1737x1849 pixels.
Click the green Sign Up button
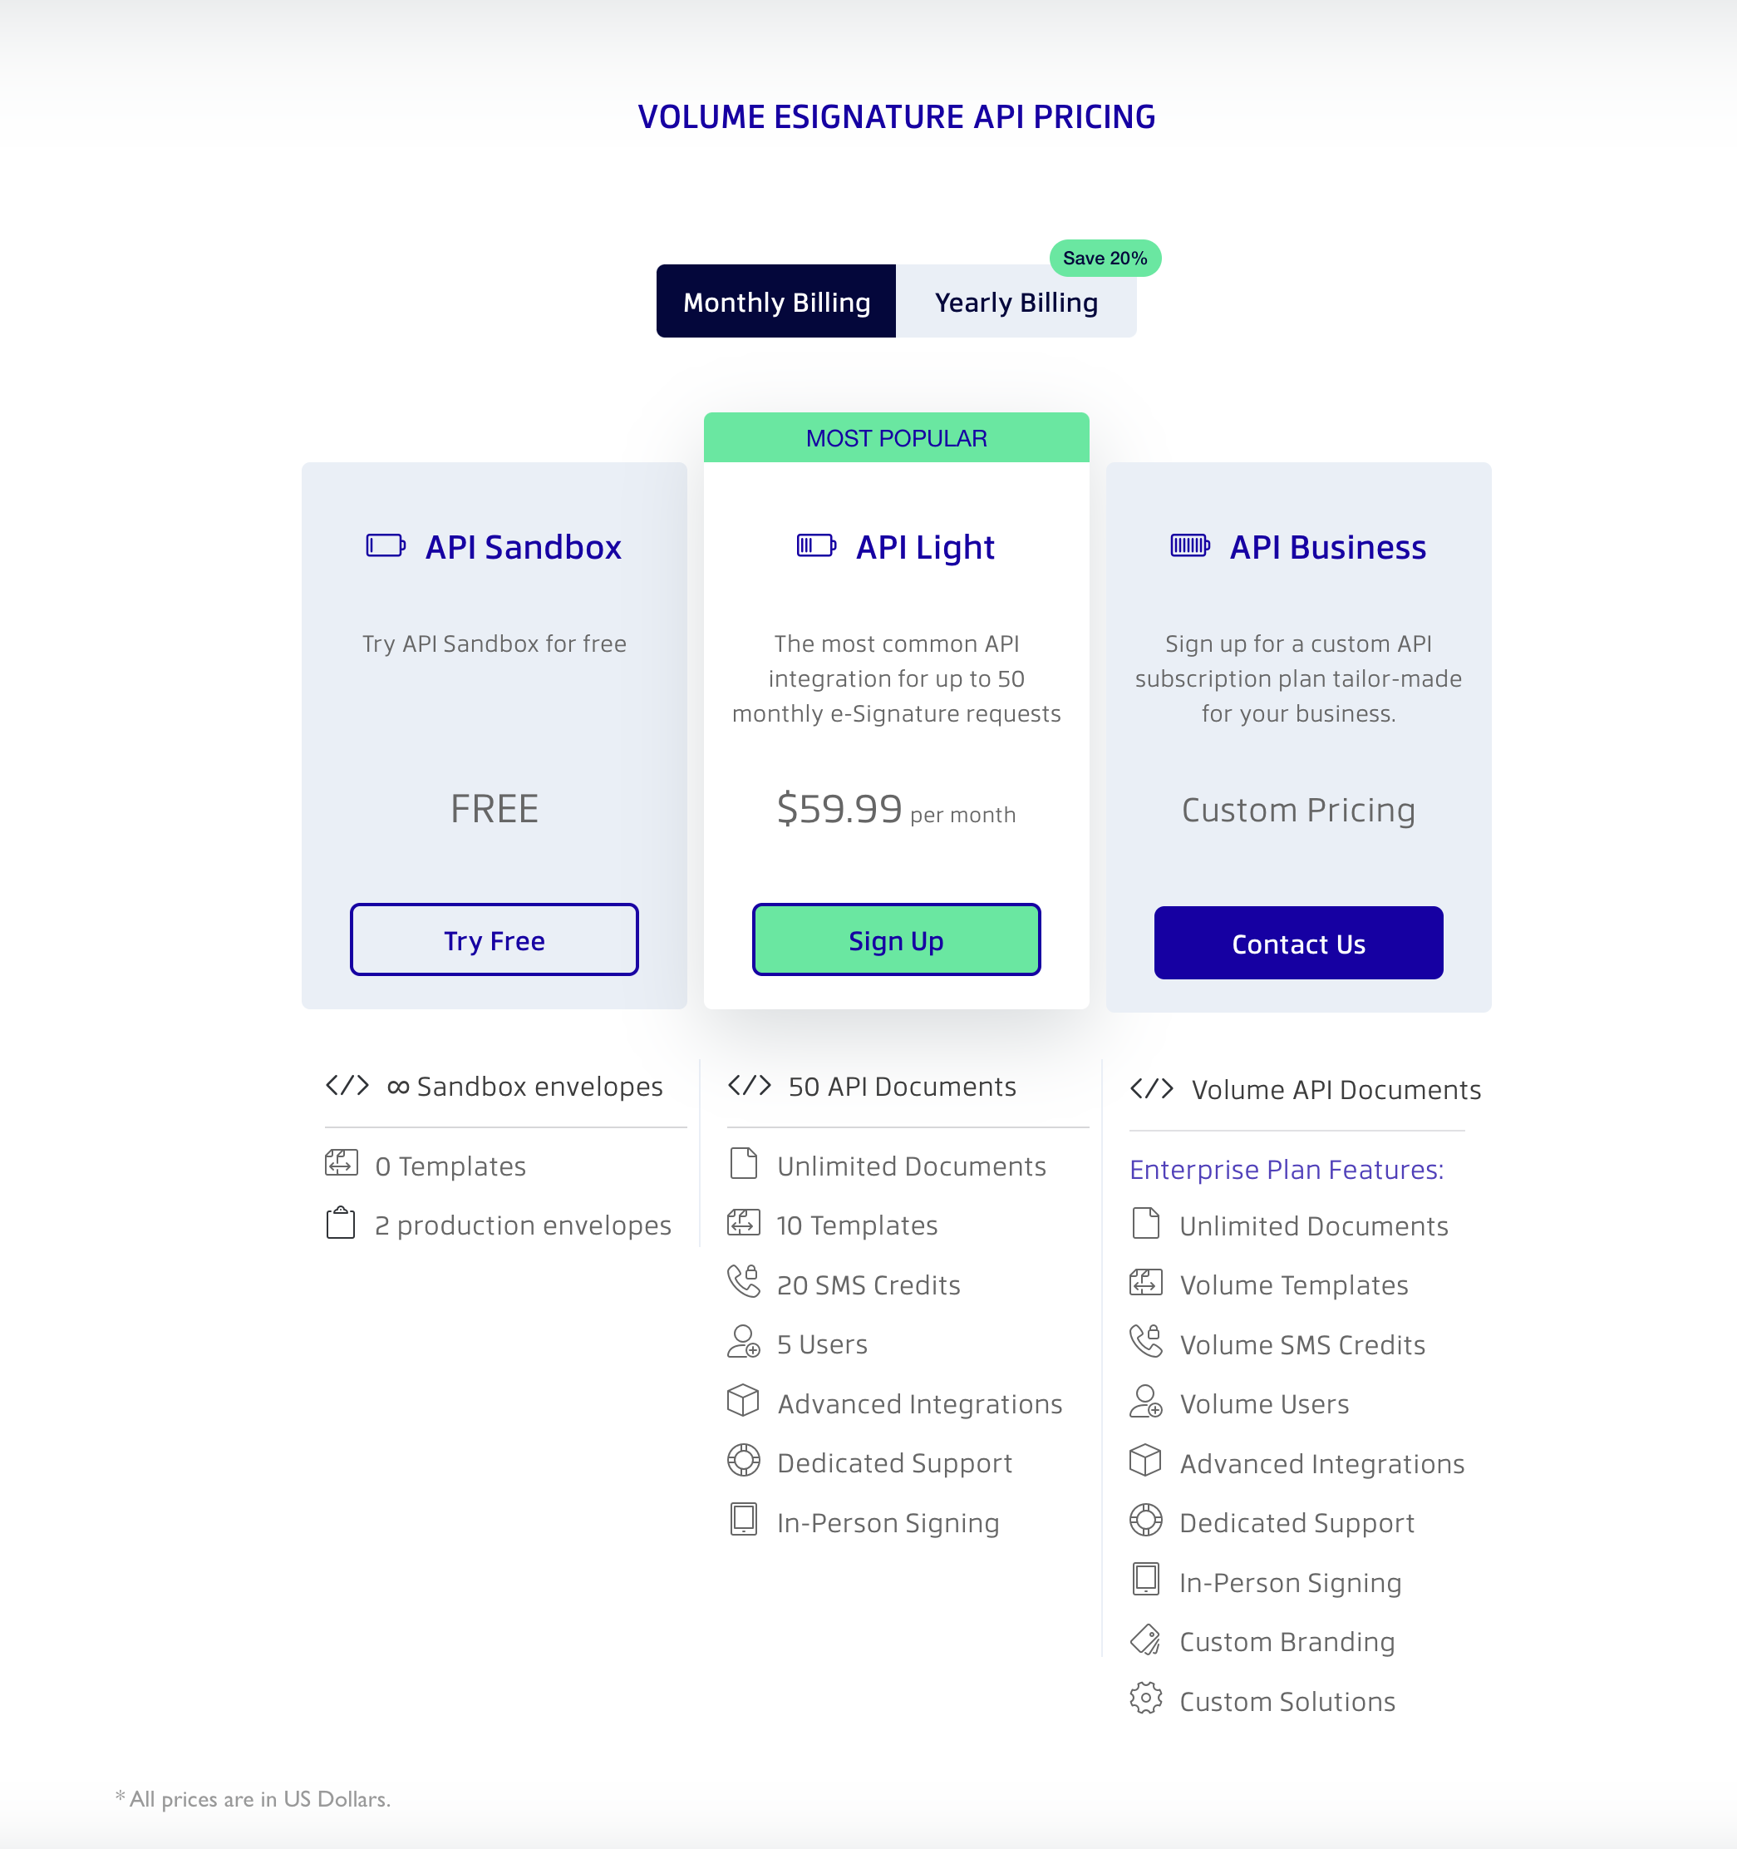tap(895, 939)
